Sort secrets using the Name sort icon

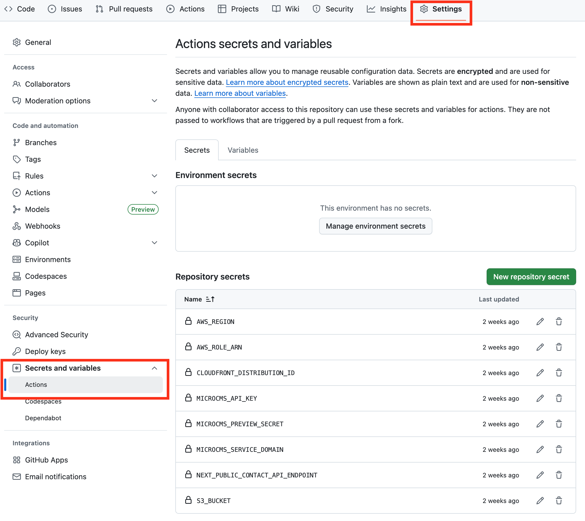(x=210, y=299)
